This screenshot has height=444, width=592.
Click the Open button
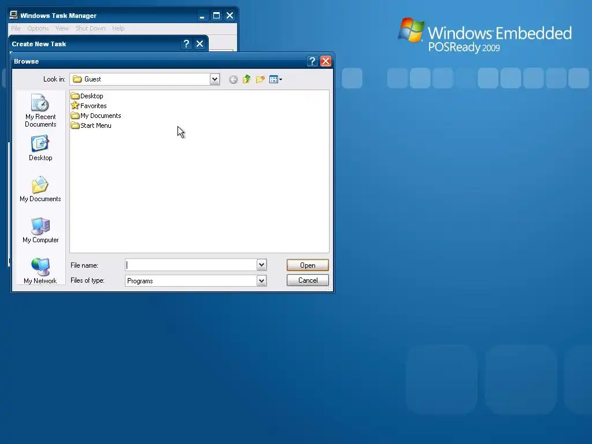[x=308, y=265]
